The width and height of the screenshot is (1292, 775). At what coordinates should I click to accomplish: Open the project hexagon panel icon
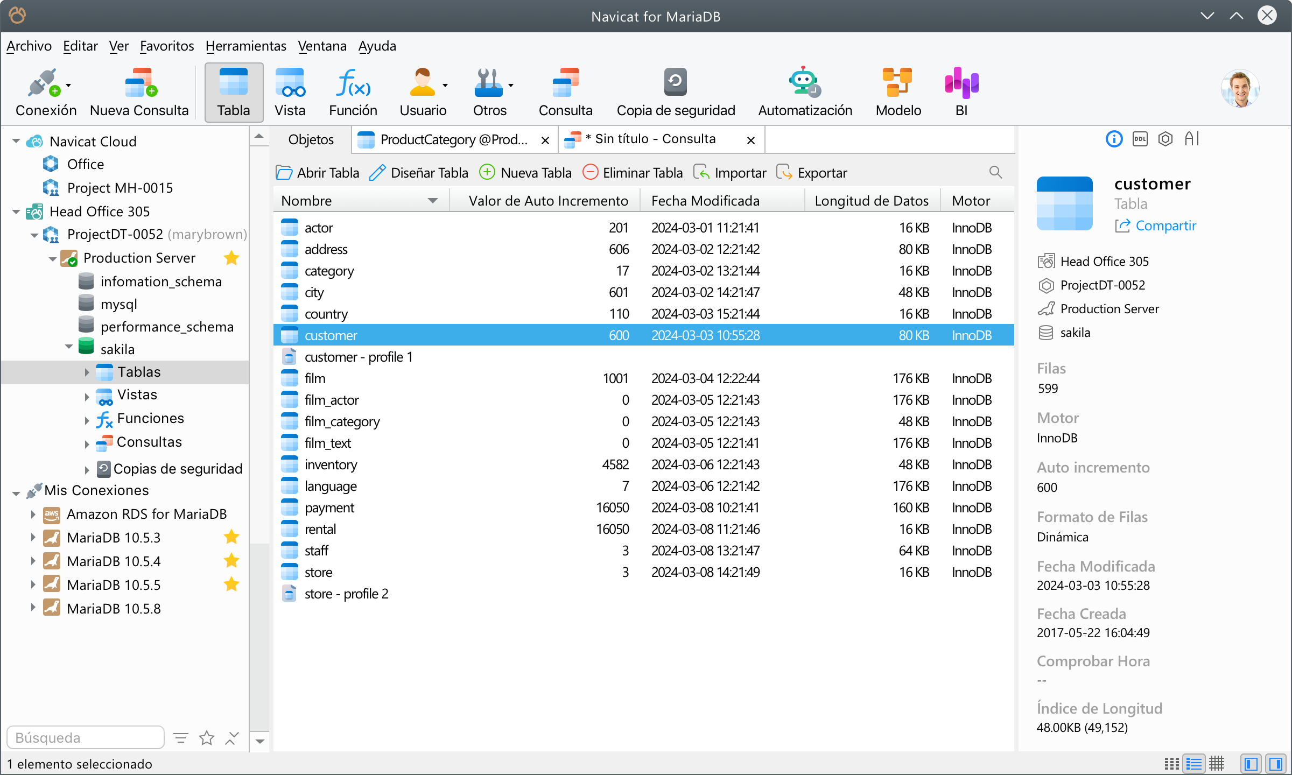(1165, 139)
